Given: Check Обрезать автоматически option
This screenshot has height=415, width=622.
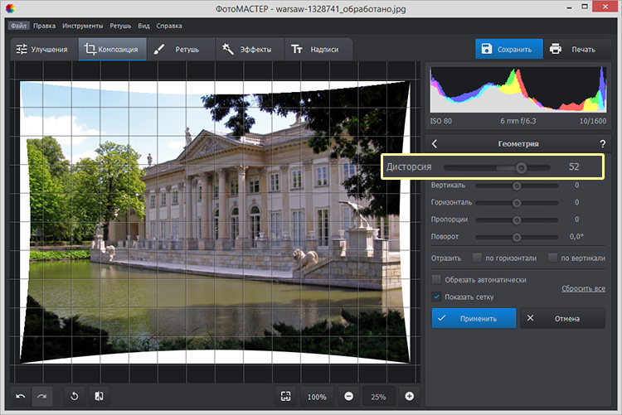Looking at the screenshot, I should (437, 280).
